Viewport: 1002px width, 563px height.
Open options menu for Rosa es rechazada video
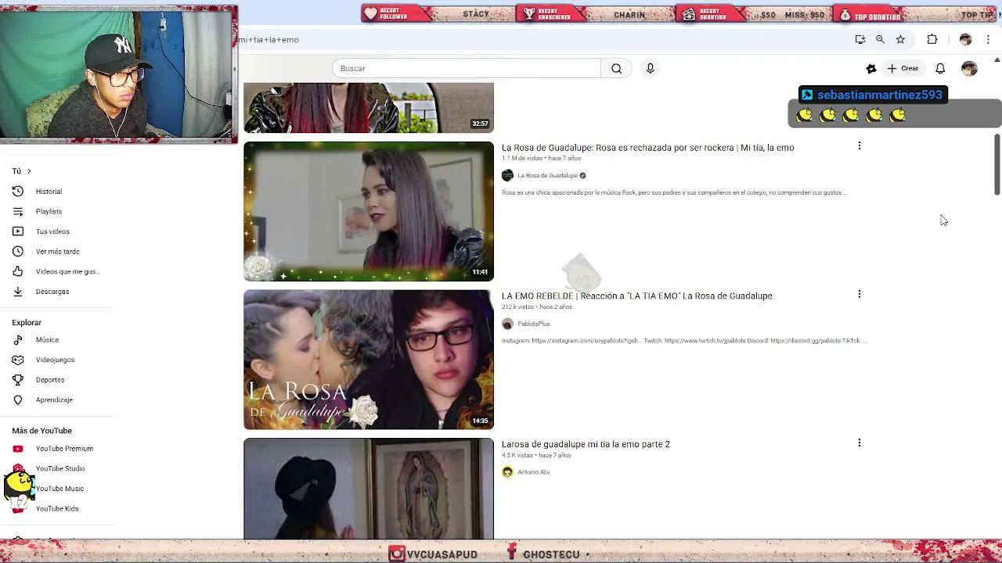[x=859, y=146]
